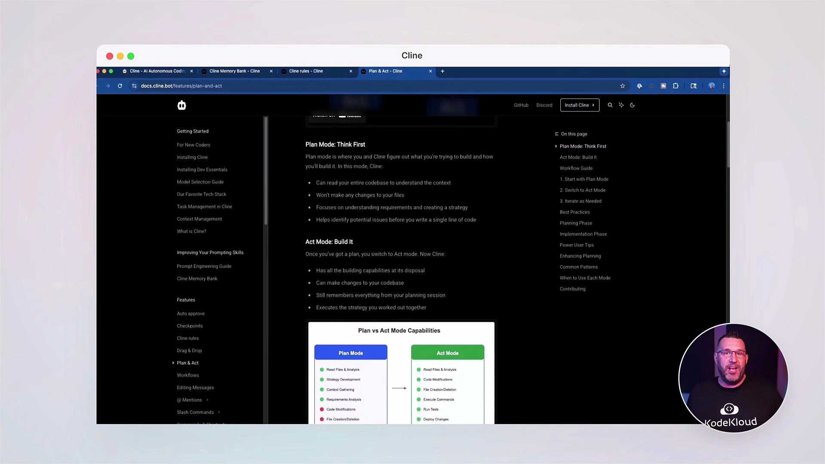This screenshot has height=464, width=825.
Task: Open Task Management in Cline page
Action: point(205,207)
